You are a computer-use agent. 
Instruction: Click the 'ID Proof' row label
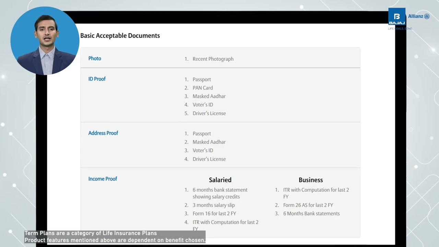point(97,79)
